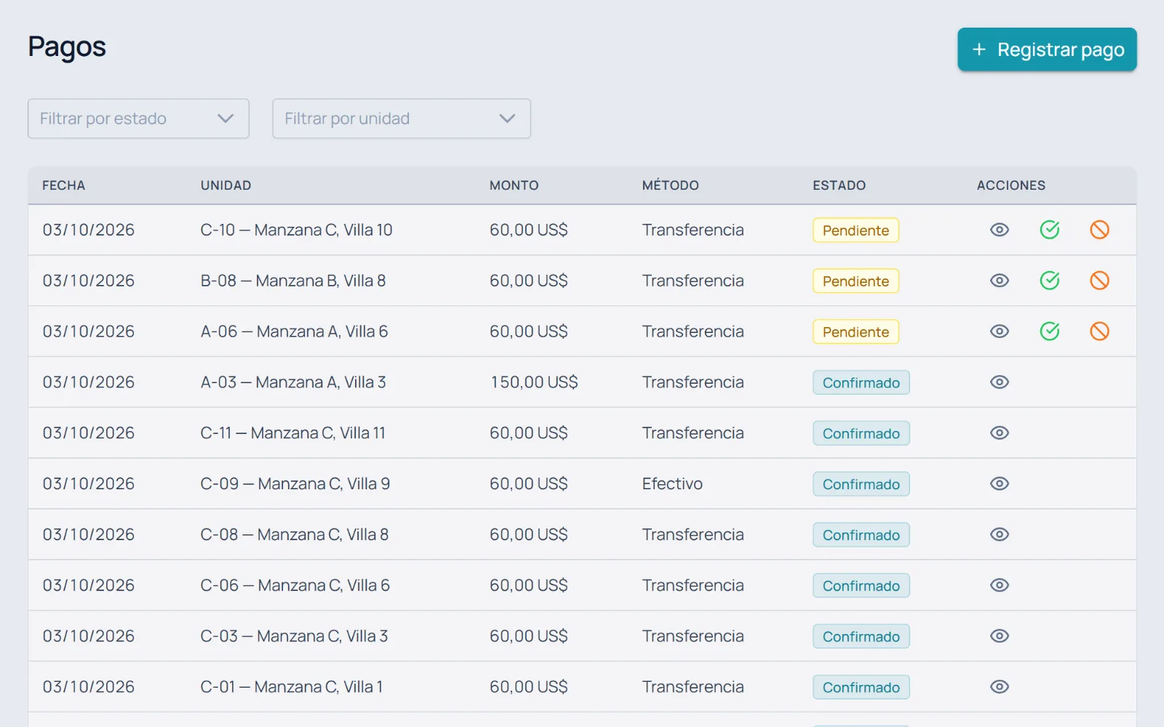Viewport: 1164px width, 727px height.
Task: Reject the pending C-10 Villa 10 payment
Action: pos(1100,230)
